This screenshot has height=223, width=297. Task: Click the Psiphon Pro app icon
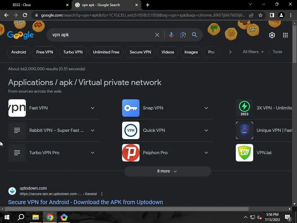coord(131,153)
